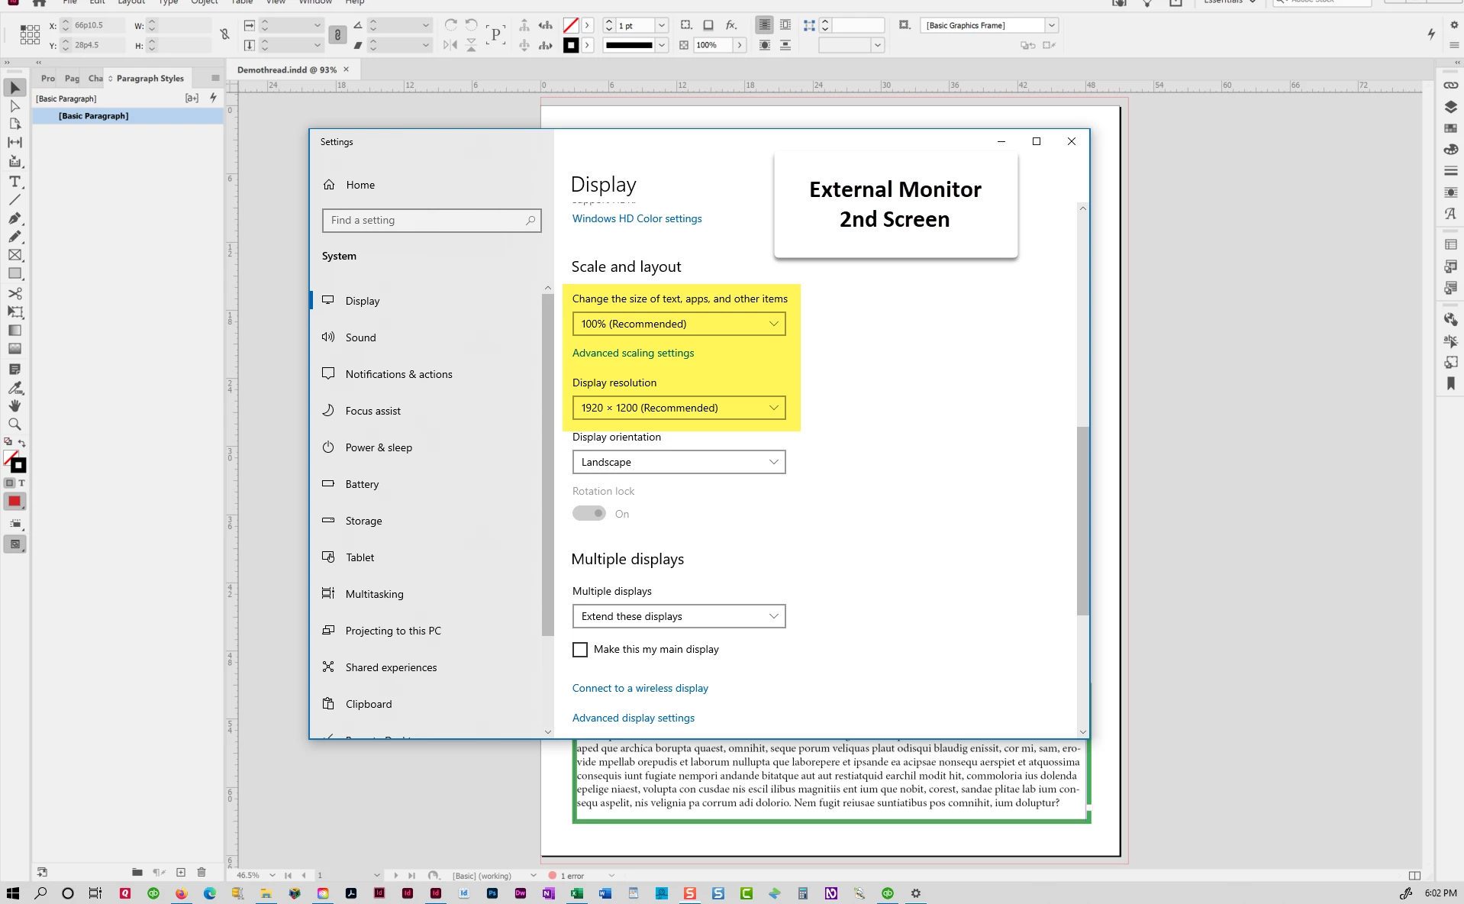Click the Create New Style icon in Paragraph Styles
Viewport: 1464px width, 904px height.
coord(181,873)
